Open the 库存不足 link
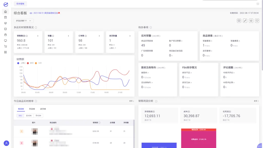 (x=187, y=73)
